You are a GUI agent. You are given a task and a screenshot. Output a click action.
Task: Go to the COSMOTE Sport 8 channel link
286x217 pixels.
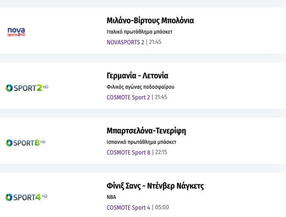click(x=128, y=152)
